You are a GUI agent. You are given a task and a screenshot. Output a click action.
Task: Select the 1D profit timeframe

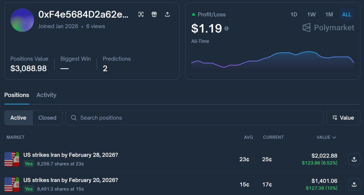(x=294, y=14)
